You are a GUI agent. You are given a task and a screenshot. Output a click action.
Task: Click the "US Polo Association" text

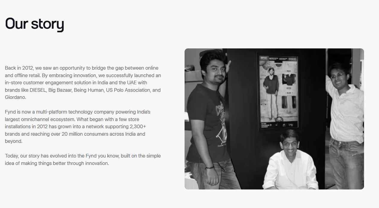click(128, 90)
